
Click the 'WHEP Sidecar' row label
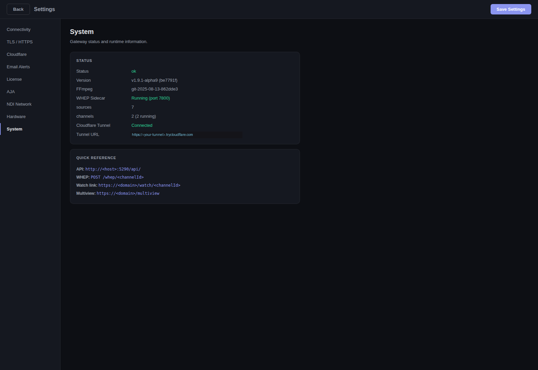click(91, 98)
